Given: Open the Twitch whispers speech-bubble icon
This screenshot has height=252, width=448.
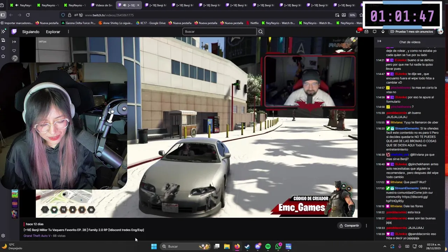Looking at the screenshot, I should click(374, 31).
